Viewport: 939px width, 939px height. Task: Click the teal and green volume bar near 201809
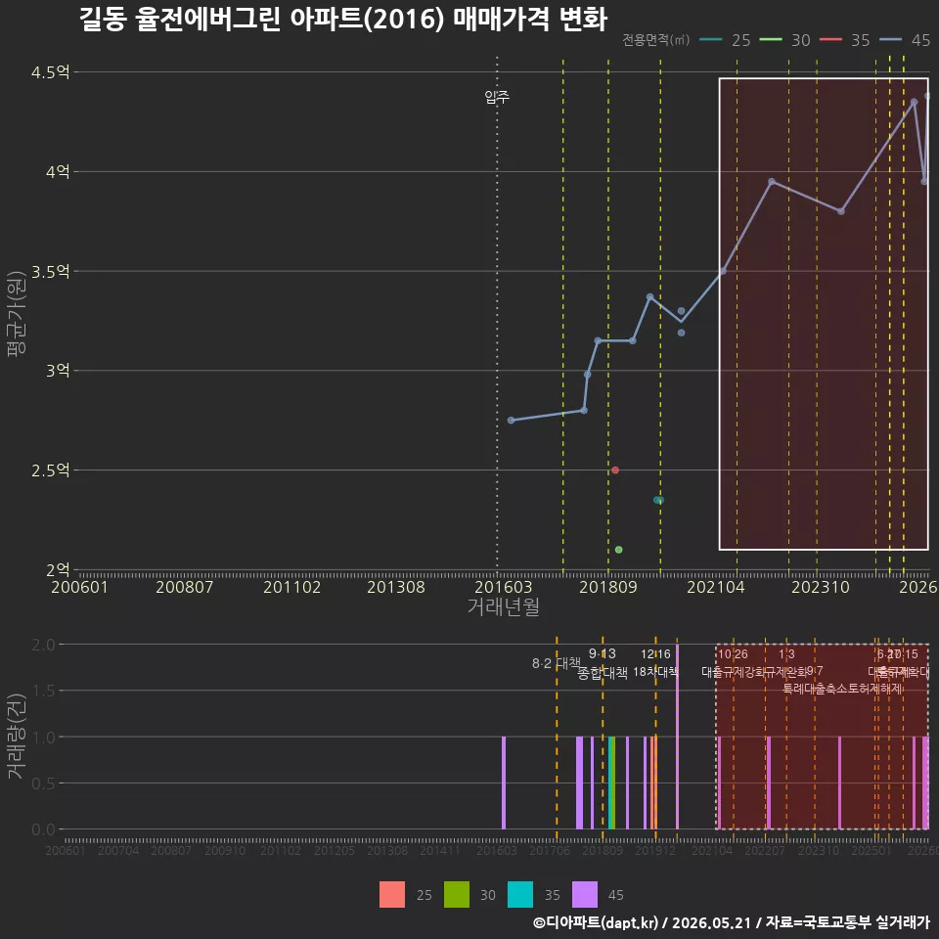pos(611,782)
